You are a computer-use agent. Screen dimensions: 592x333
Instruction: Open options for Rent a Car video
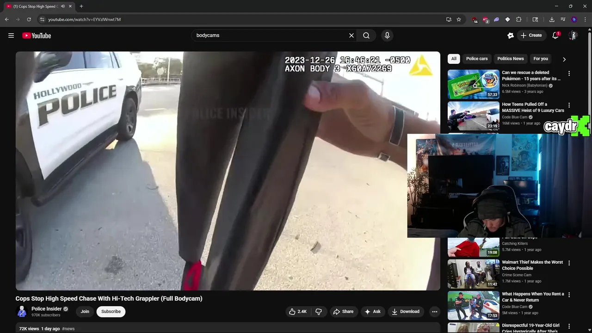(569, 295)
